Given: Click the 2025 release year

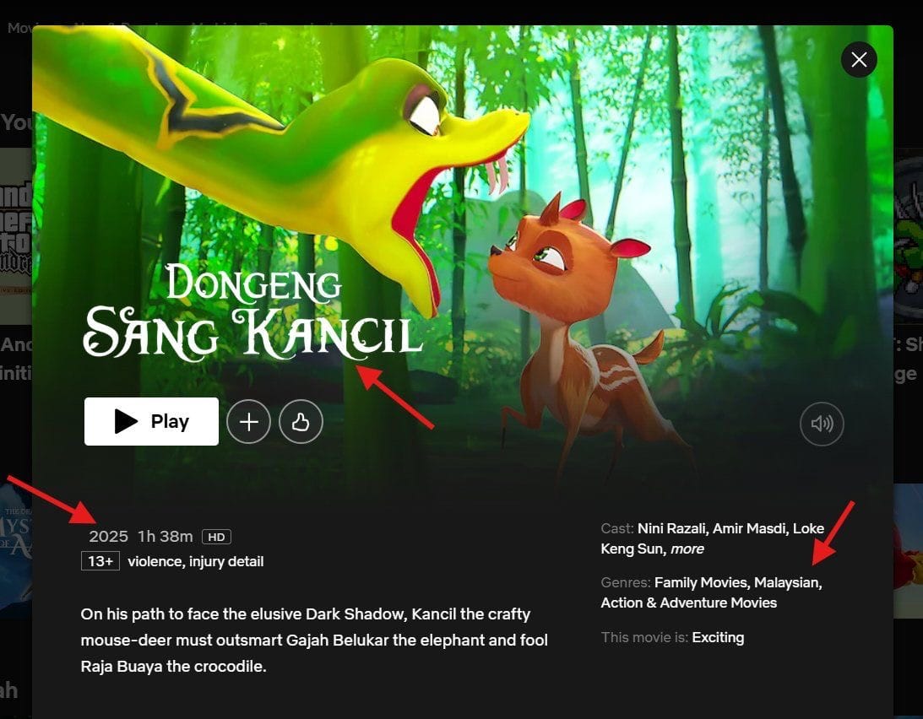Looking at the screenshot, I should [108, 537].
